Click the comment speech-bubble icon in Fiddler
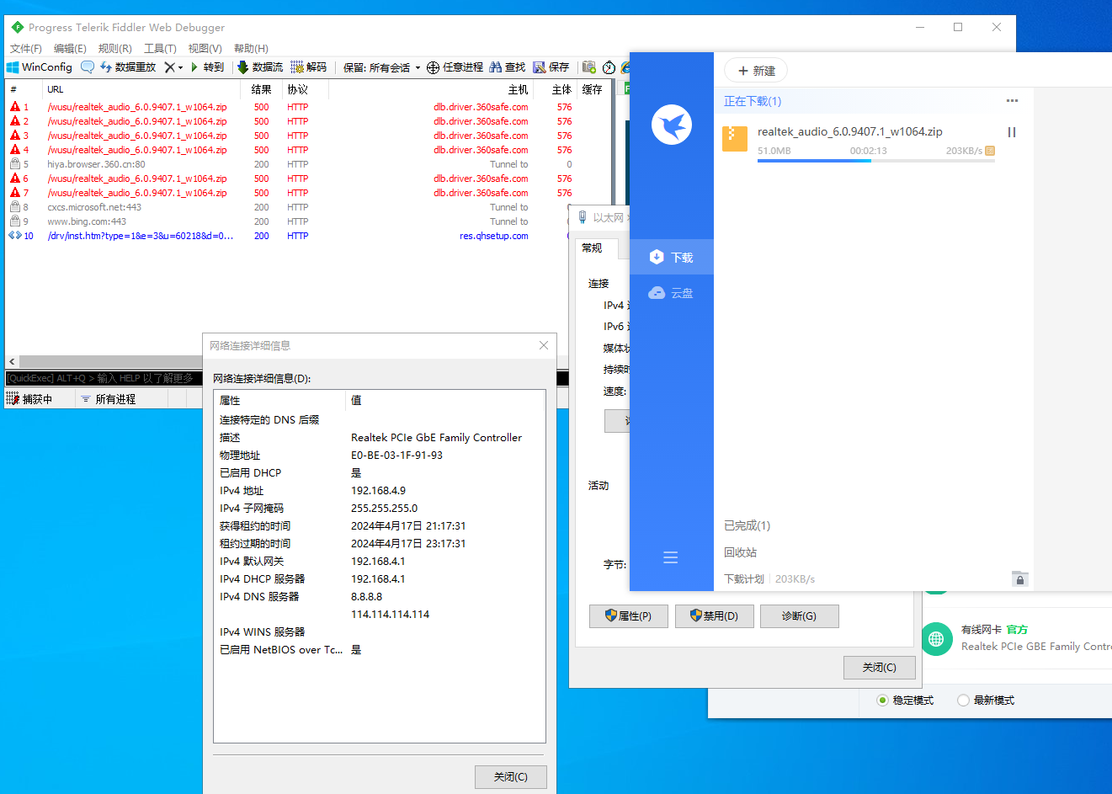 (x=88, y=67)
